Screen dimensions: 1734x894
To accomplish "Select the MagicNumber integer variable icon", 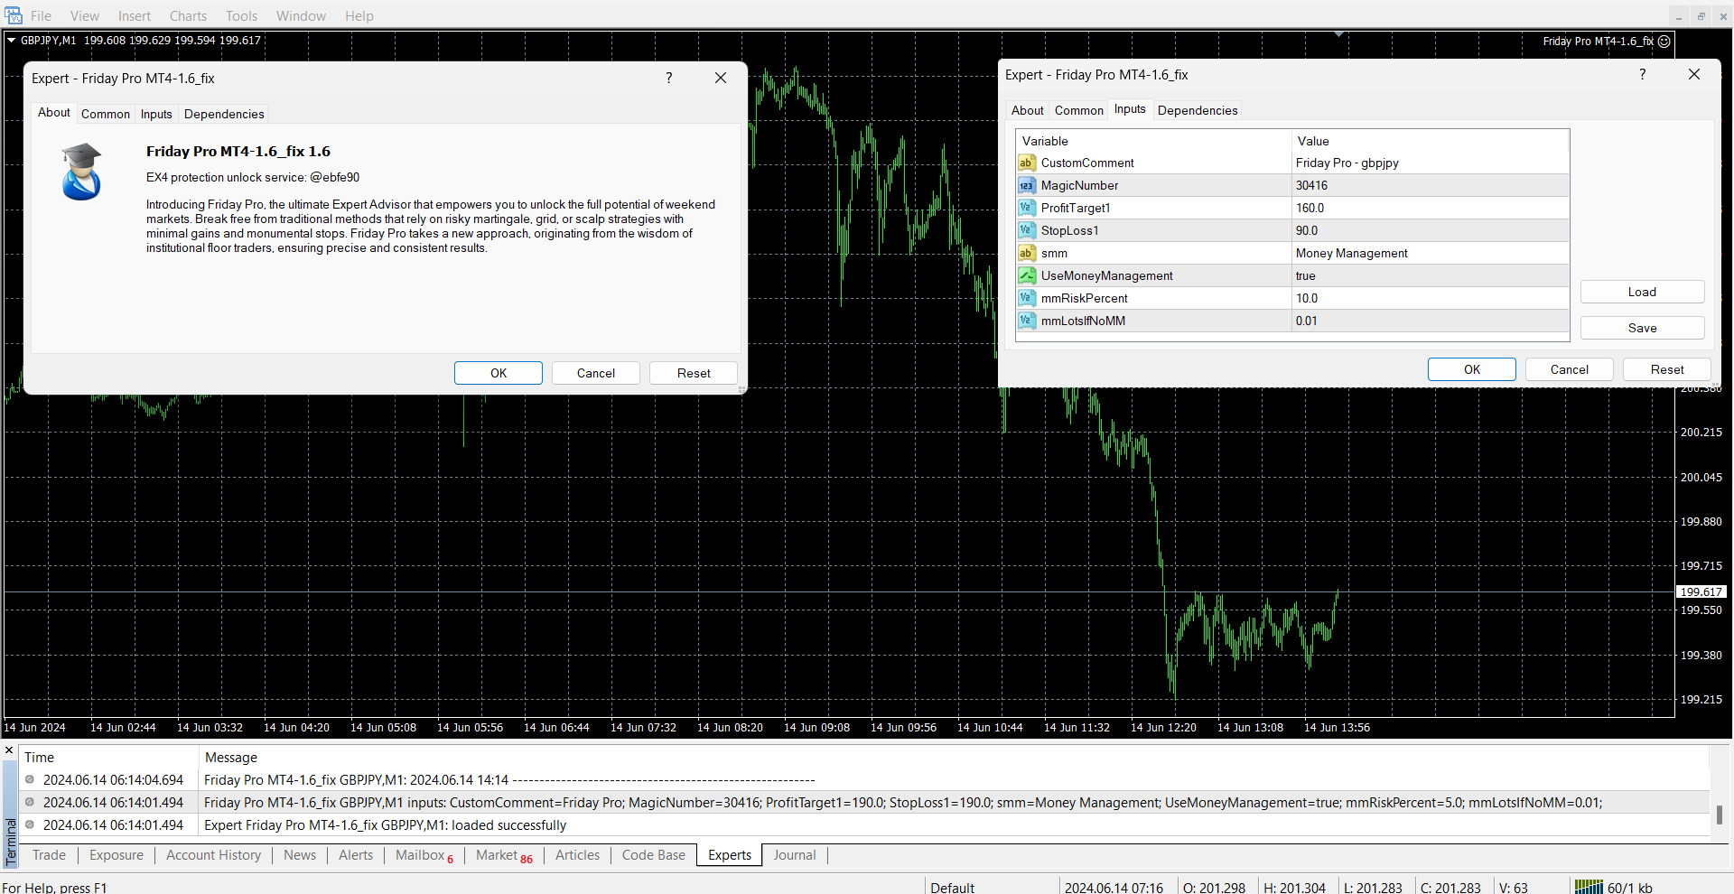I will pos(1027,186).
